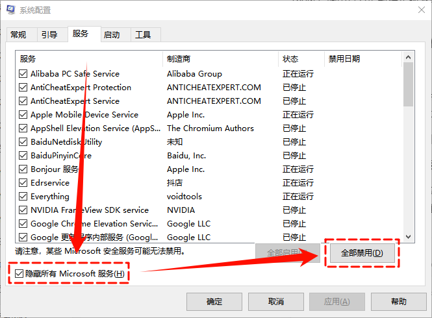This screenshot has width=432, height=318.
Task: Click the voidtools manufacturer cell
Action: tap(184, 196)
